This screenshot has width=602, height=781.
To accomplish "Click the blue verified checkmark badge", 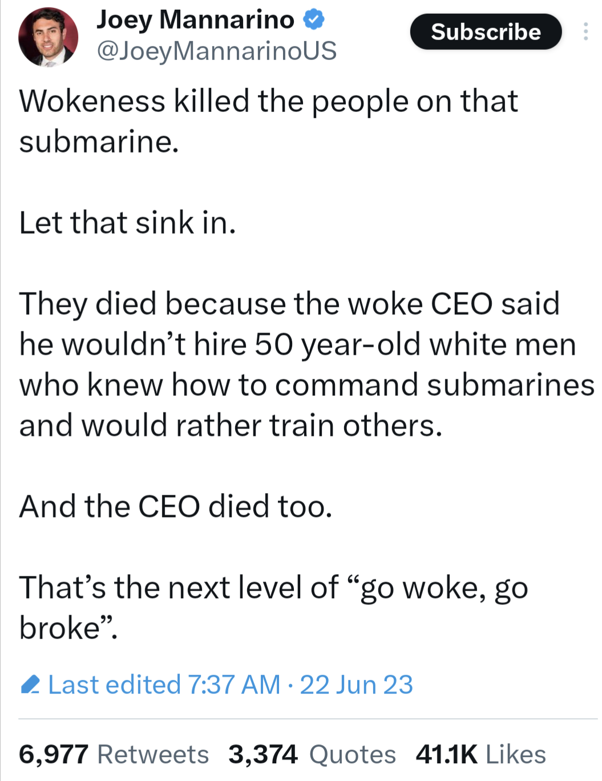I will (313, 20).
